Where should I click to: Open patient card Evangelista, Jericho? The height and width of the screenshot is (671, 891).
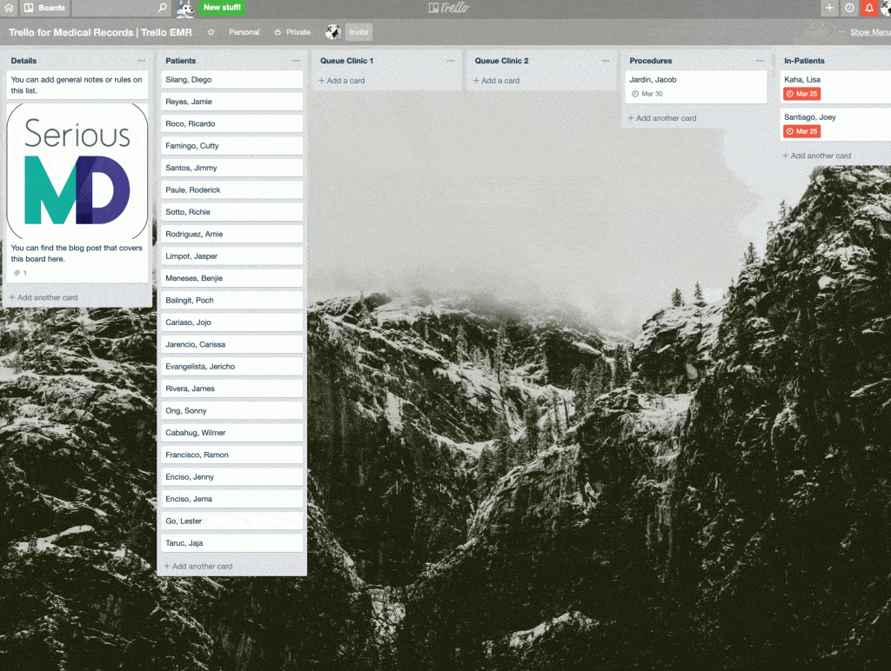231,367
